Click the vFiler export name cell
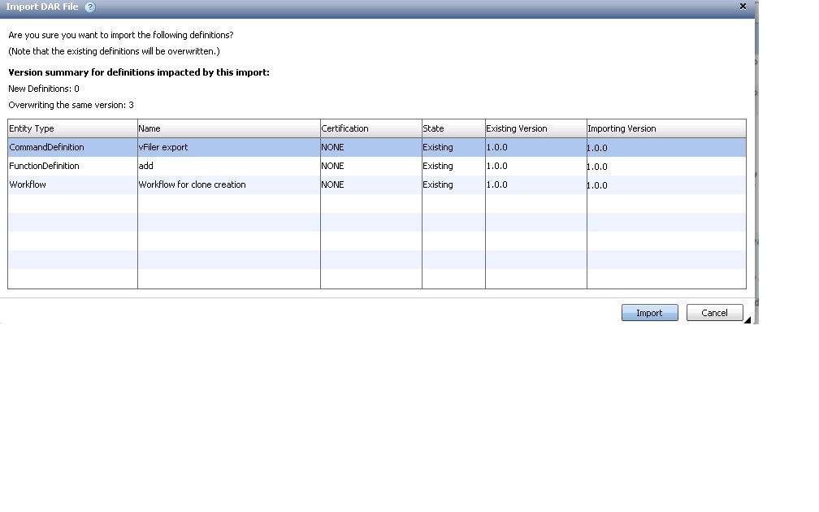819x512 pixels. 163,147
